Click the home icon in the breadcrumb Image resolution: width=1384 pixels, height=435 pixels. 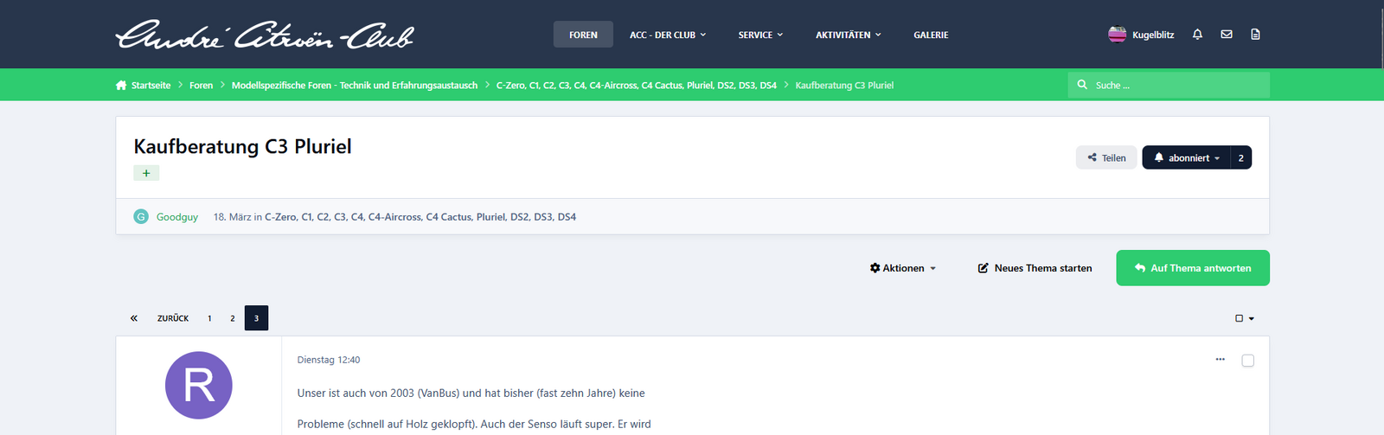point(121,85)
